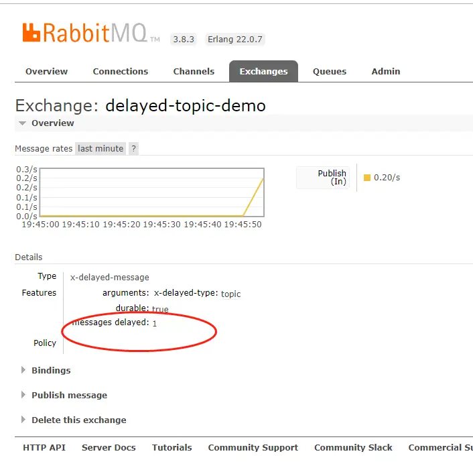Screen dimensions: 473x470
Task: Click the RabbitMQ logo
Action: pos(91,33)
